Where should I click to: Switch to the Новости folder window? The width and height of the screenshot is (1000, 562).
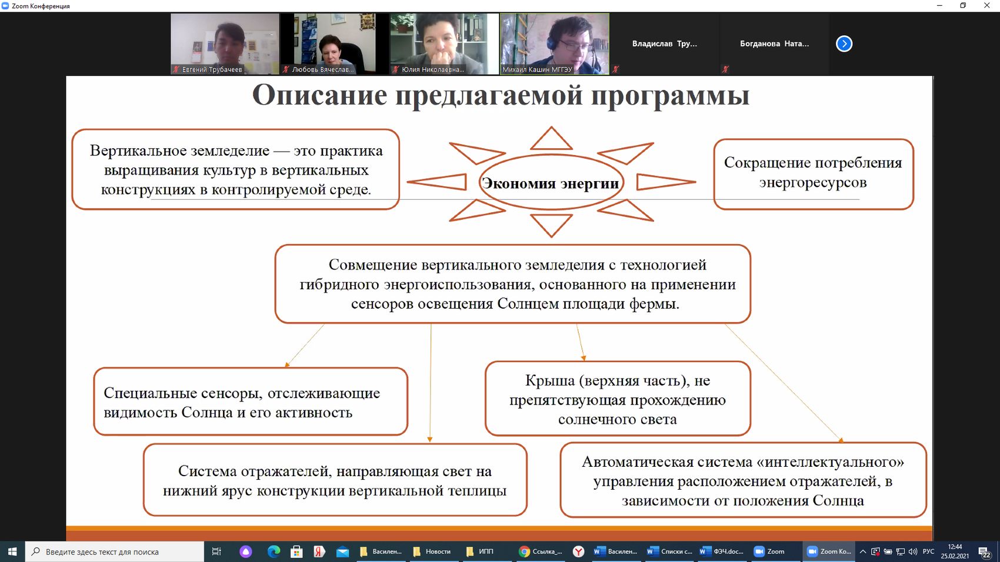[x=432, y=551]
